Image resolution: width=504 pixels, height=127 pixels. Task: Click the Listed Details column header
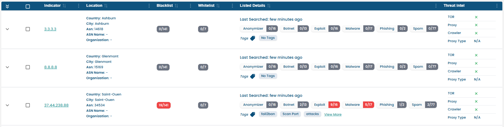252,5
